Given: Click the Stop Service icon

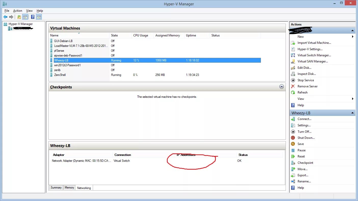Looking at the screenshot, I should tap(293, 80).
